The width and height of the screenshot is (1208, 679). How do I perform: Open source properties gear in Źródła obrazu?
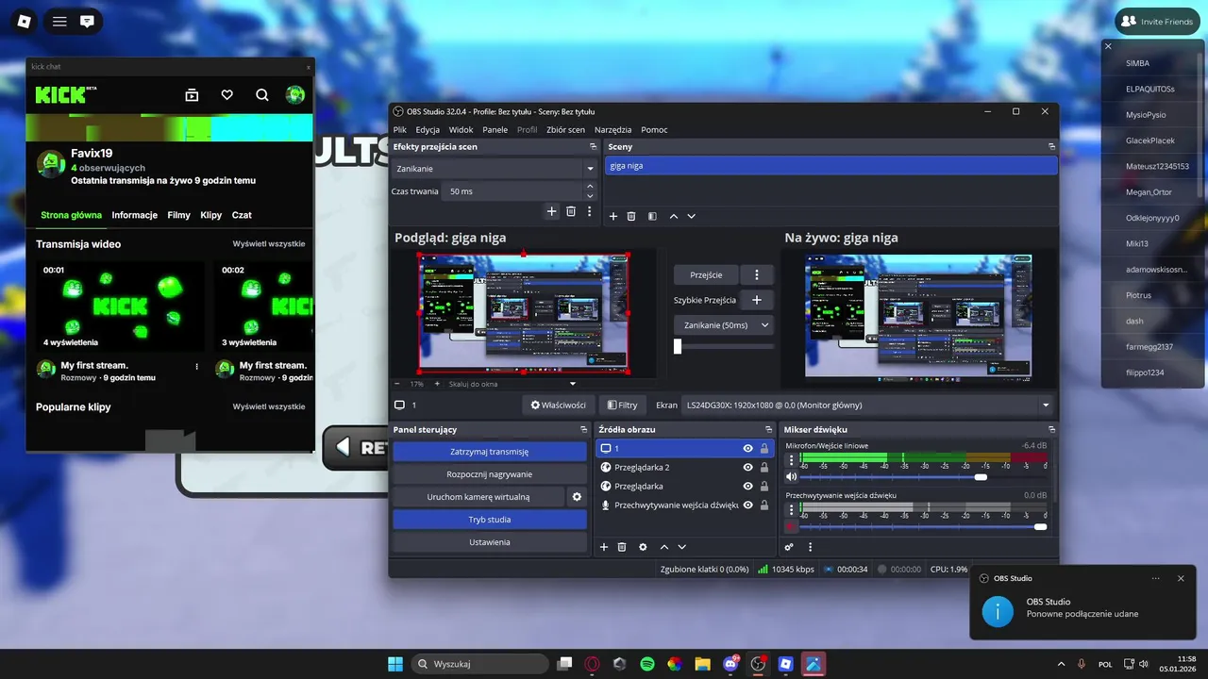(643, 547)
